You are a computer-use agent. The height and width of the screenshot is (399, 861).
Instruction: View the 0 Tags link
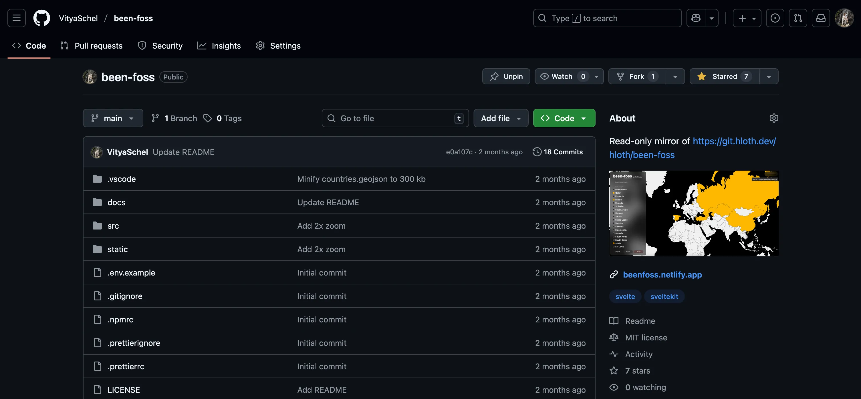click(223, 118)
